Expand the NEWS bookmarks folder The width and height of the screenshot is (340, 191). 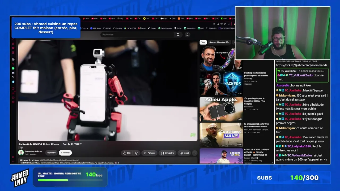pos(107,28)
